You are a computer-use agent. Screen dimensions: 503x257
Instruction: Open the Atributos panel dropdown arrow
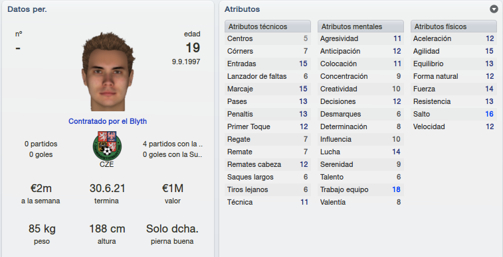coord(494,9)
